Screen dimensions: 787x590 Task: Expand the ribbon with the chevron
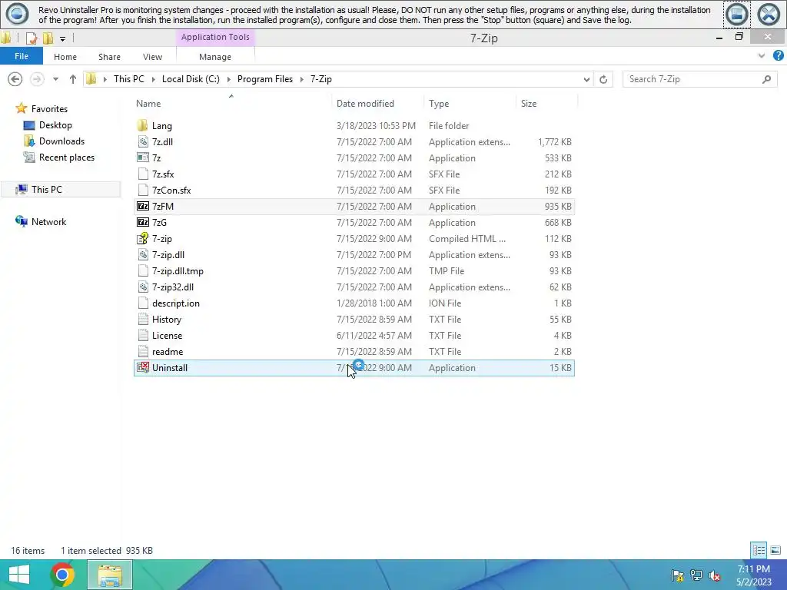coord(762,55)
